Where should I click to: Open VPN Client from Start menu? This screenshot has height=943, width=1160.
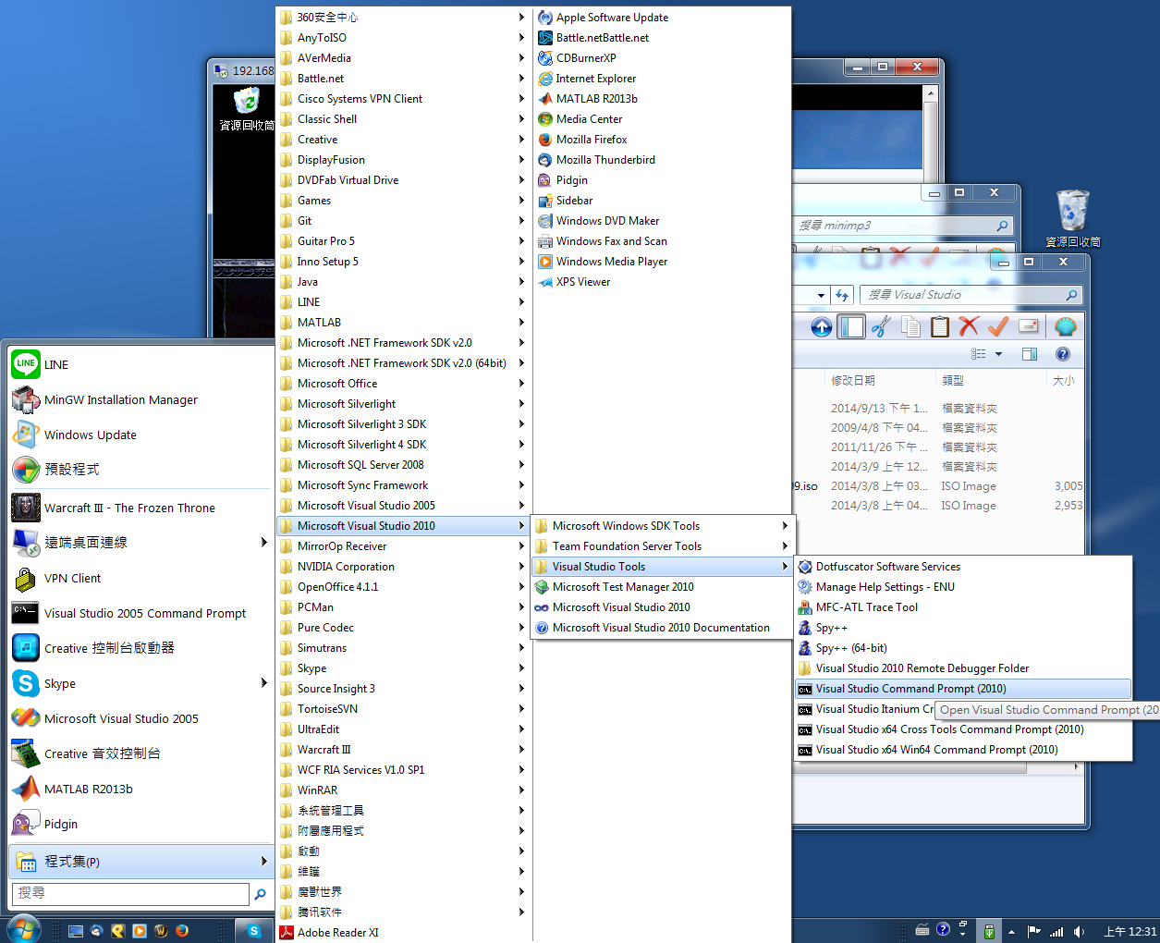[139, 578]
